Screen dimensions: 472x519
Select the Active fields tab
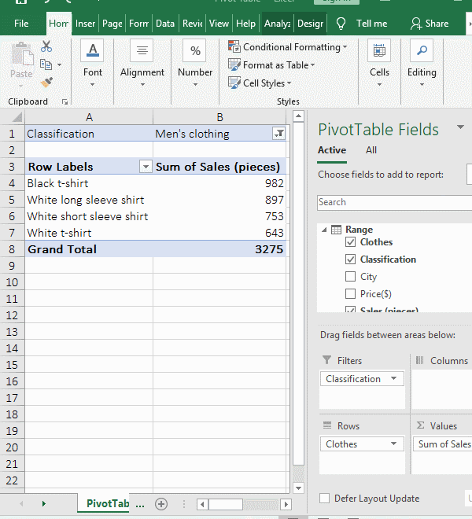tap(332, 150)
